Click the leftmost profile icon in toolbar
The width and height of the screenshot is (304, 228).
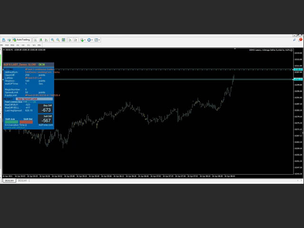pyautogui.click(x=3, y=40)
